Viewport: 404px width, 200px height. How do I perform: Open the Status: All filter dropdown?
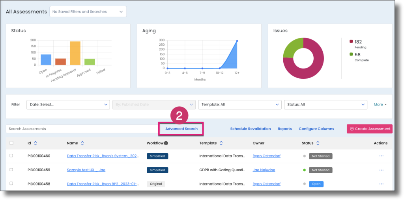(325, 105)
